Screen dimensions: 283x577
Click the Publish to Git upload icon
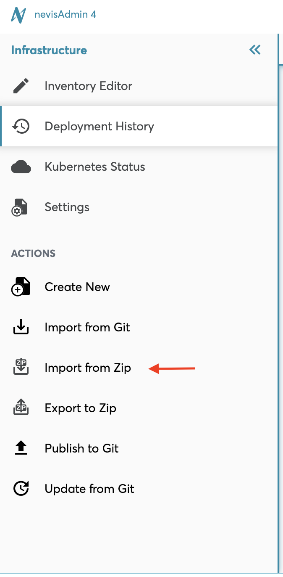coord(21,448)
